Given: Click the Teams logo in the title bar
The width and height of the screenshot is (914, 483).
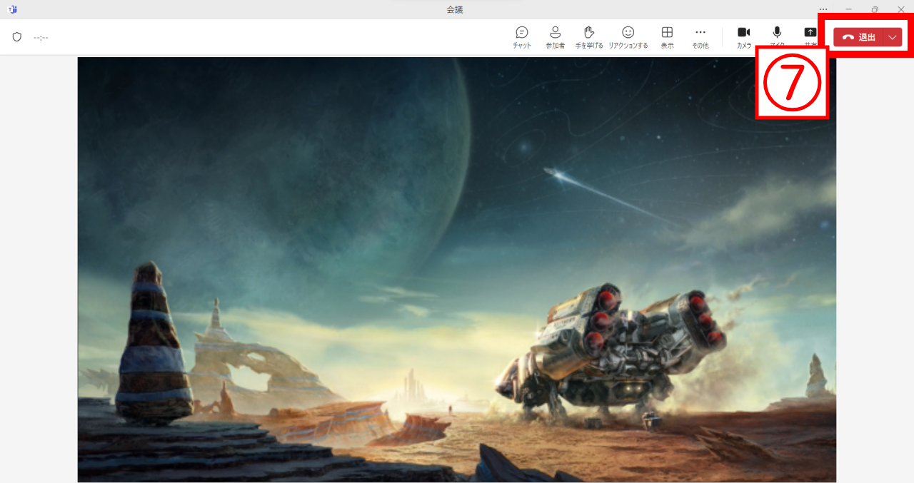Looking at the screenshot, I should (x=12, y=9).
